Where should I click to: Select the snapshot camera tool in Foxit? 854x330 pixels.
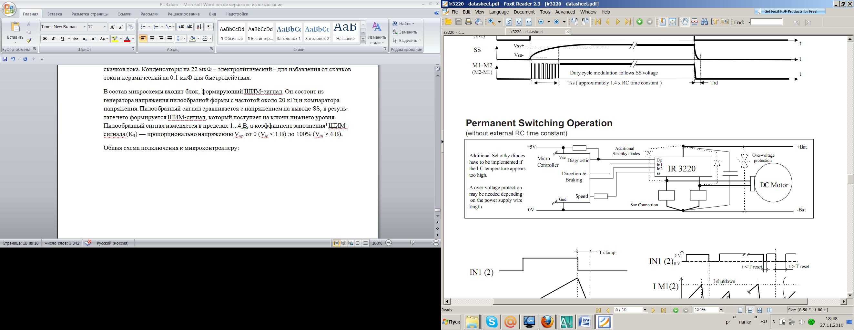(x=725, y=22)
